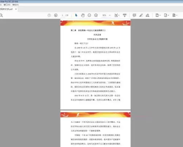
Task: Click the search magnifier icon
Action: point(1,15)
